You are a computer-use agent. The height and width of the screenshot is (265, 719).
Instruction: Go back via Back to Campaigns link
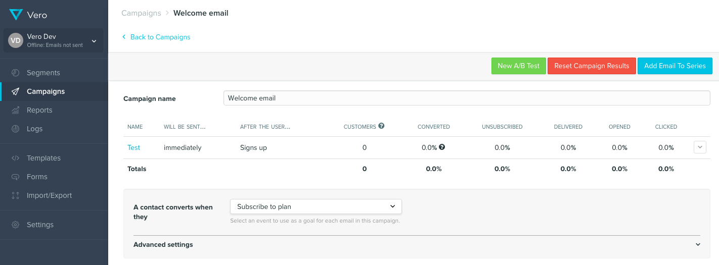(x=160, y=37)
